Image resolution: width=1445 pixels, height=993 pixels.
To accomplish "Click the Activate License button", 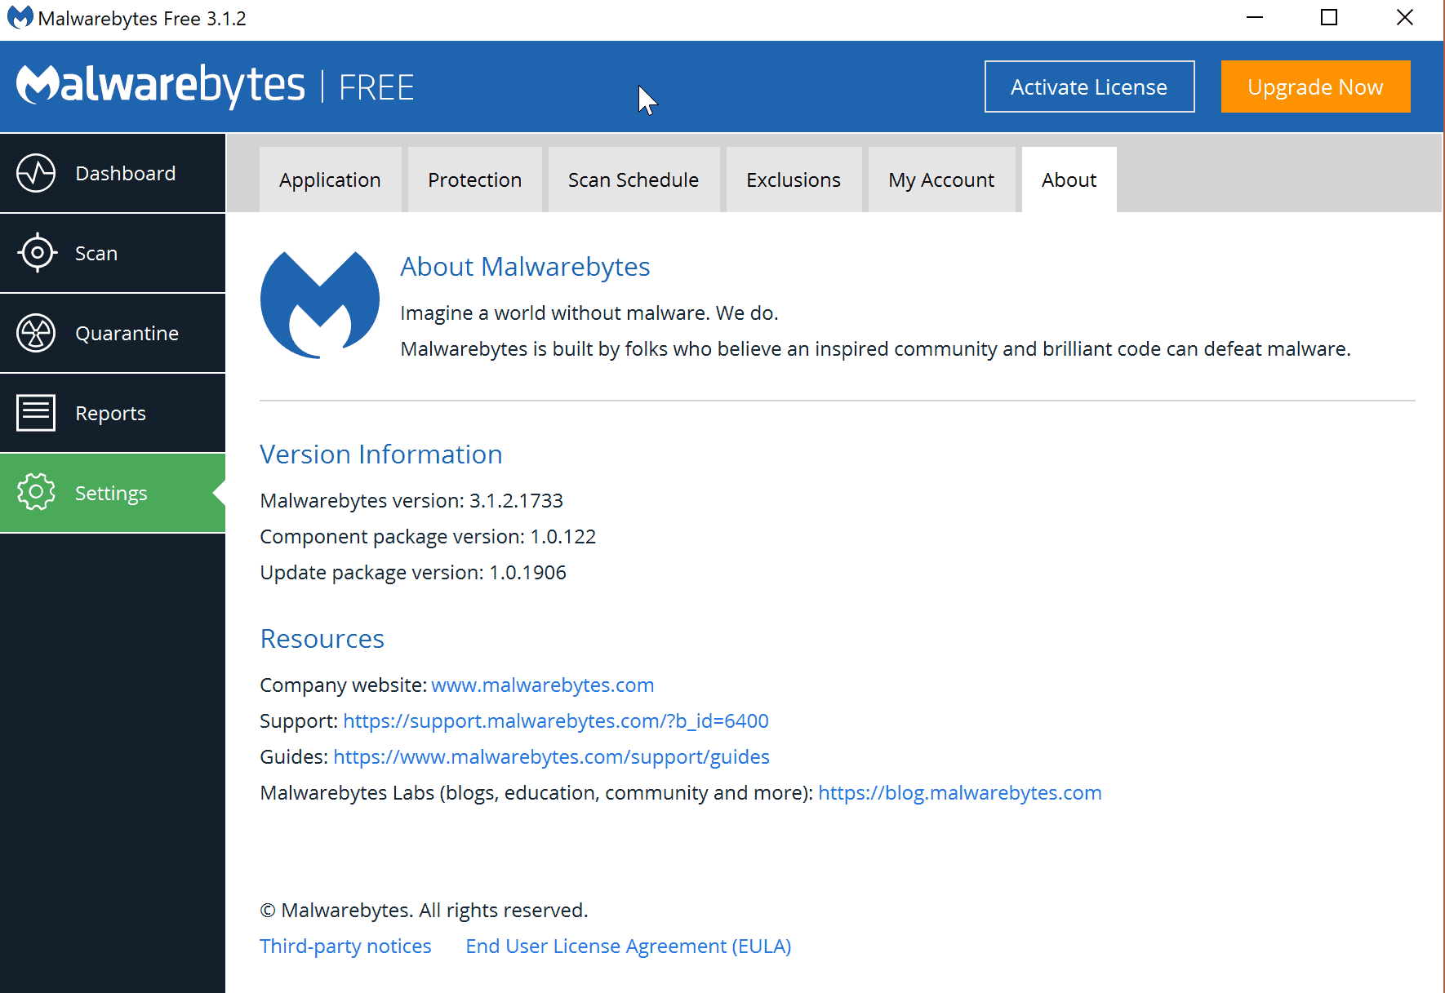I will (1088, 86).
